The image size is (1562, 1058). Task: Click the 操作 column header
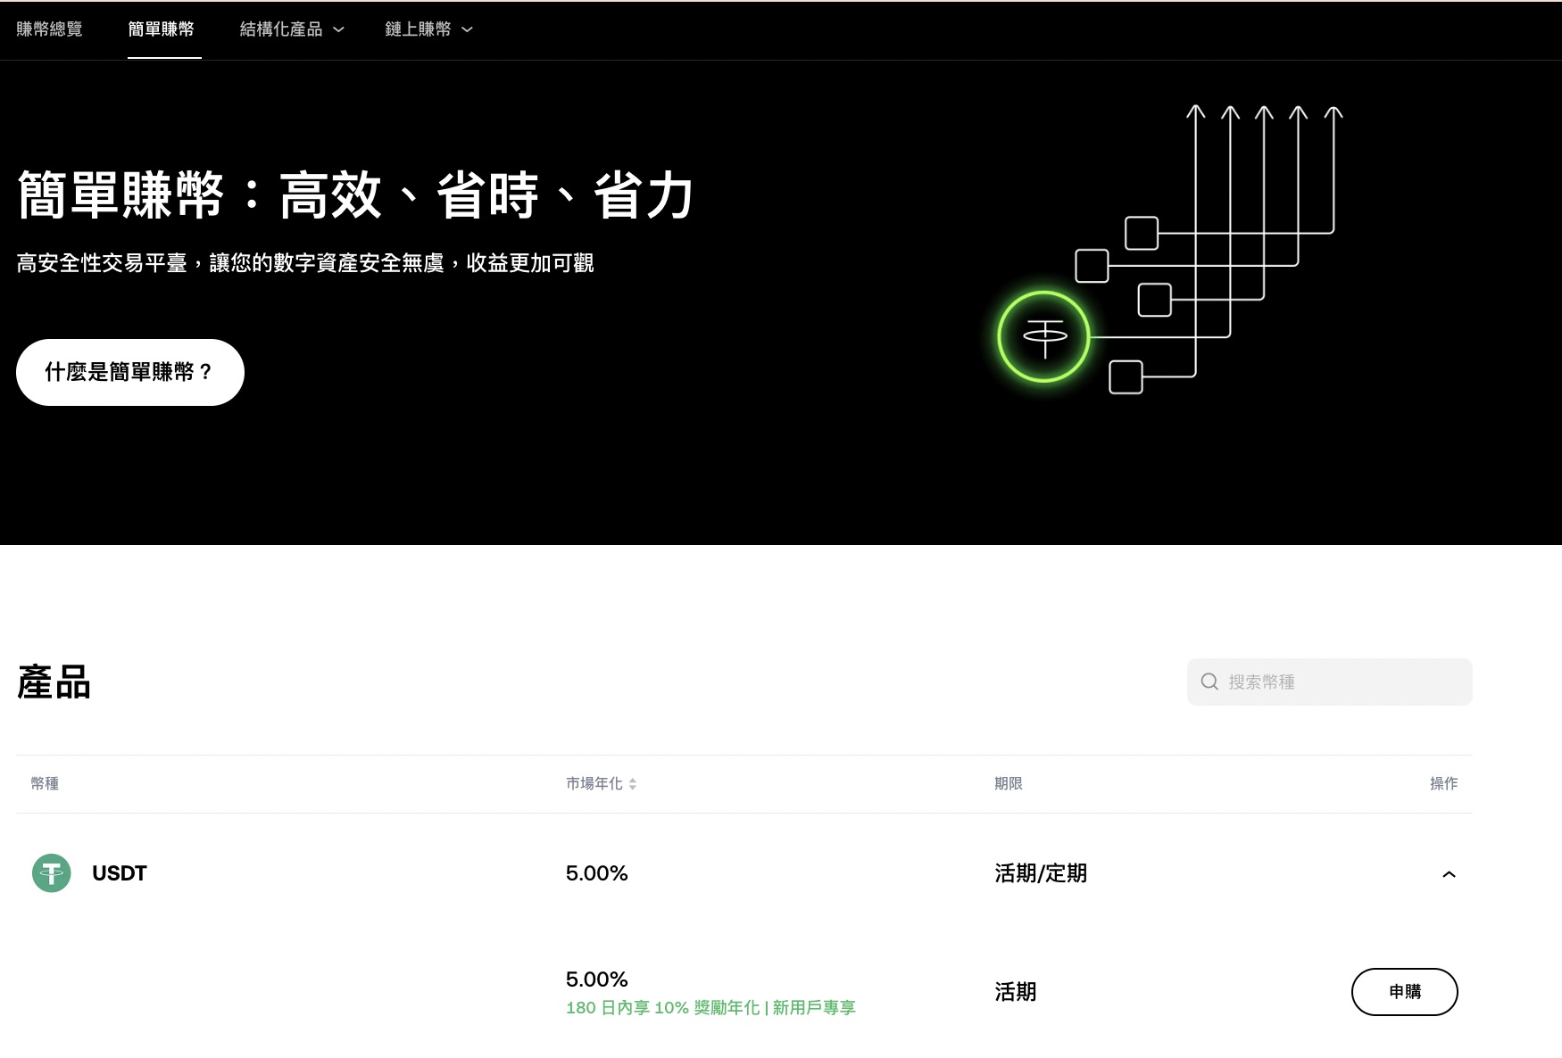point(1444,784)
